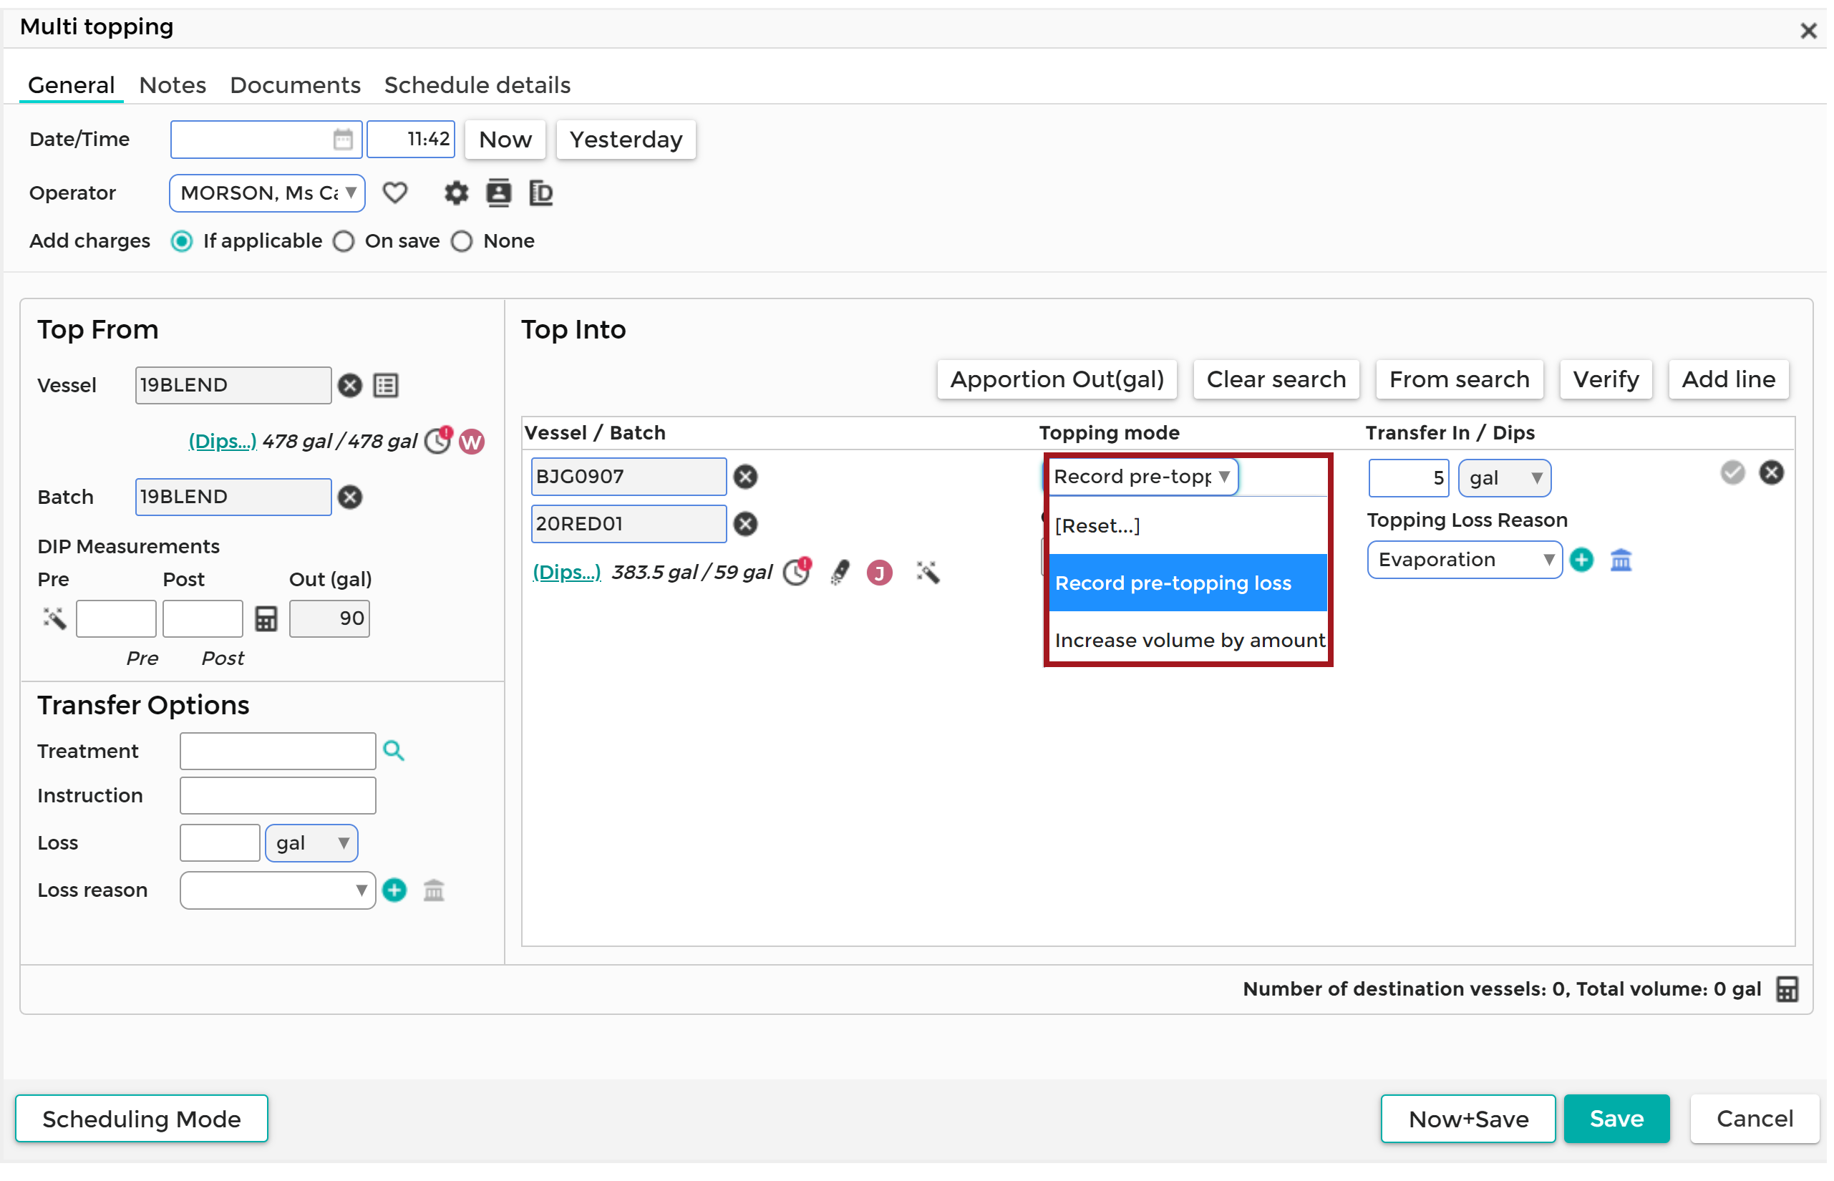
Task: Click the grey bank icon beside Loss reason
Action: [x=435, y=892]
